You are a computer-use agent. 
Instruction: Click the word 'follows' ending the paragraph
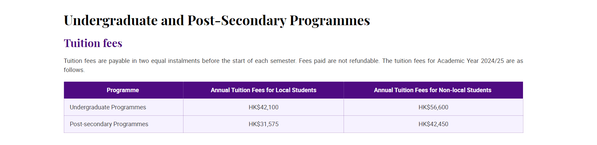(x=74, y=70)
